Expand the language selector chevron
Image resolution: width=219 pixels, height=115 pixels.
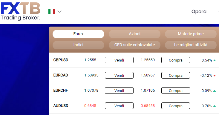(x=59, y=11)
